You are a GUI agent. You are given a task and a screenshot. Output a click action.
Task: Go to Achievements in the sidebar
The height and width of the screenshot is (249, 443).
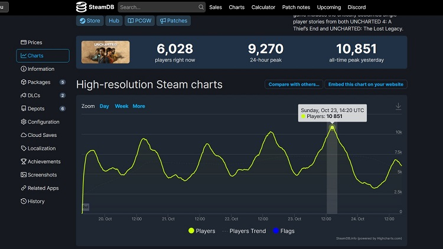click(x=43, y=162)
